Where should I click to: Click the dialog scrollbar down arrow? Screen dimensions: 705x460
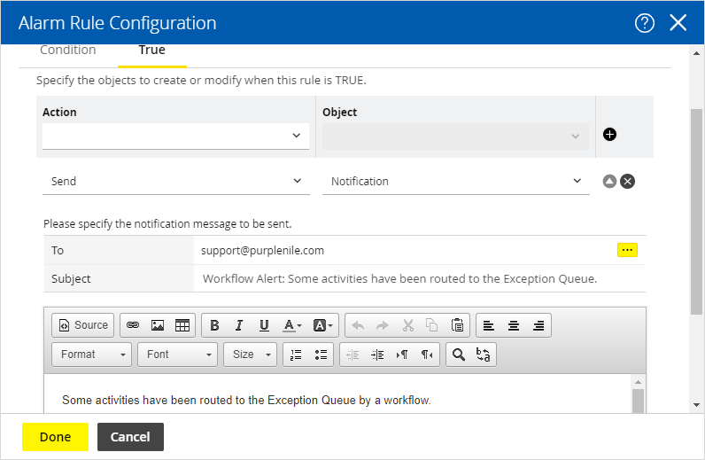(696, 405)
